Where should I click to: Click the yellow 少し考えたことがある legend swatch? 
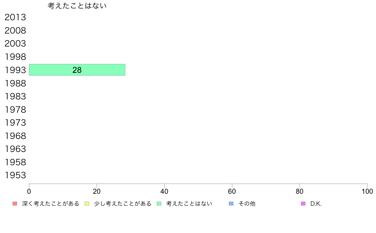pyautogui.click(x=87, y=204)
